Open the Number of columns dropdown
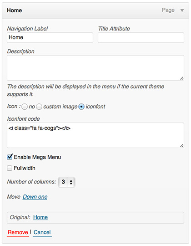The image size is (191, 246). pos(66,182)
